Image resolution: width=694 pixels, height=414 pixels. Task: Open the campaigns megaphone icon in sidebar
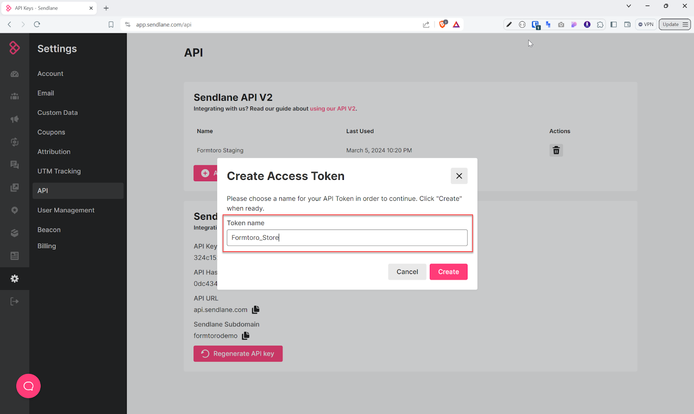point(15,119)
